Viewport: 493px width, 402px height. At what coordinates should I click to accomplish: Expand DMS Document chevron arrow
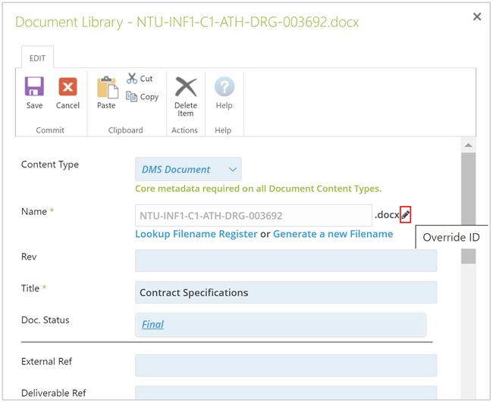[x=233, y=170]
